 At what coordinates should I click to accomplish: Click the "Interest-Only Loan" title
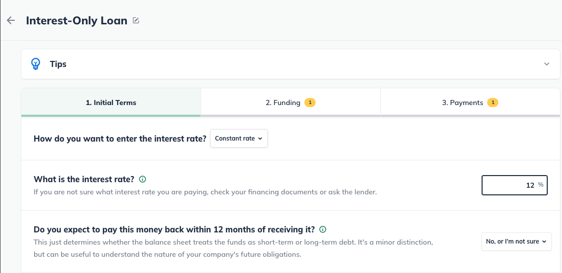click(x=76, y=21)
